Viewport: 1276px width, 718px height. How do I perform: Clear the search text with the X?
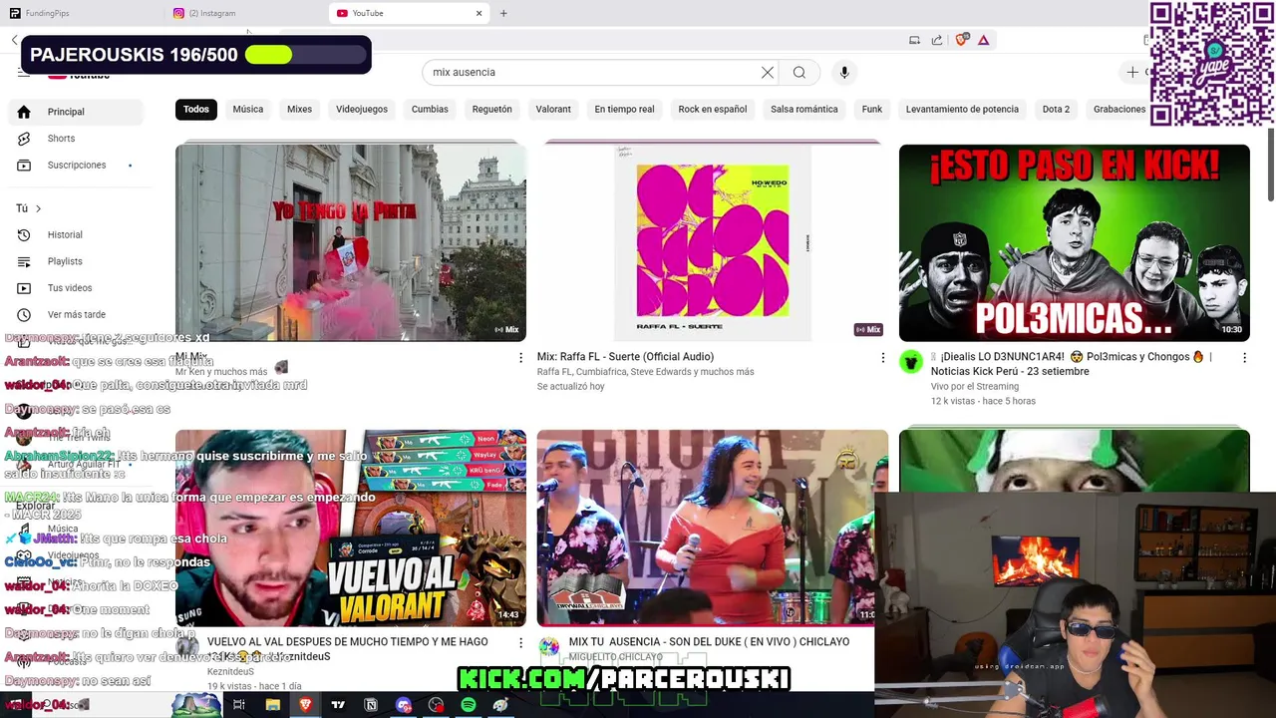point(768,72)
